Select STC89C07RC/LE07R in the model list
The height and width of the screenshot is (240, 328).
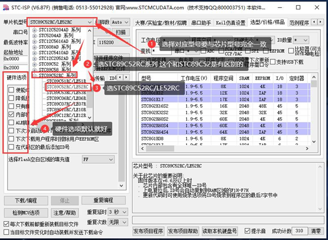pos(66,104)
